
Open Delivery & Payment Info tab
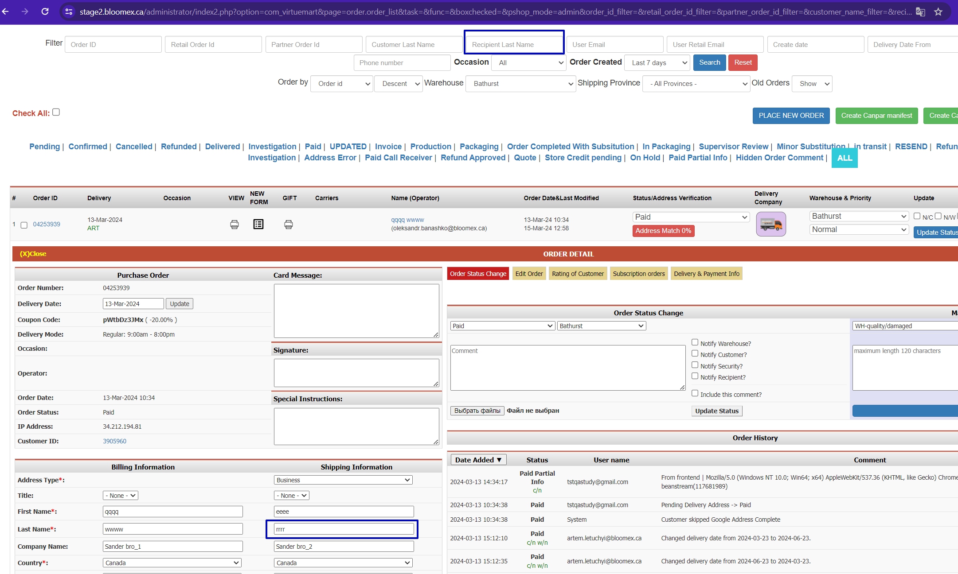click(707, 274)
